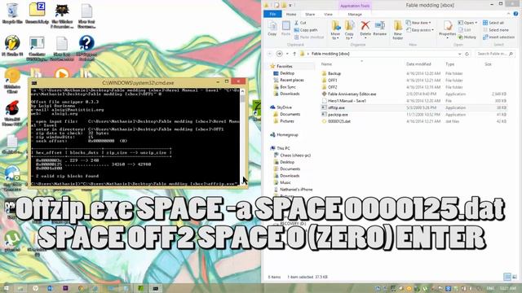Open Homegroup in navigation pane
This screenshot has width=522, height=293.
[286, 134]
